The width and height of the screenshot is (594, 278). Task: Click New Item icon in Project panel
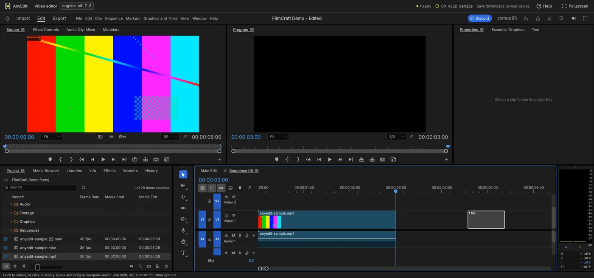pos(157,266)
